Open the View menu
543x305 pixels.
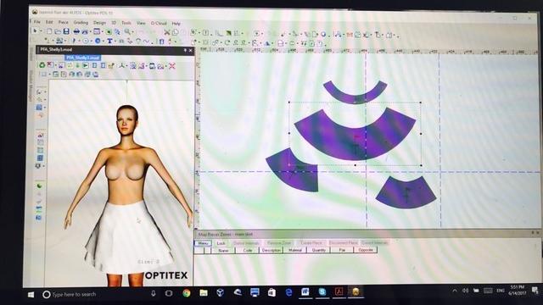point(141,23)
